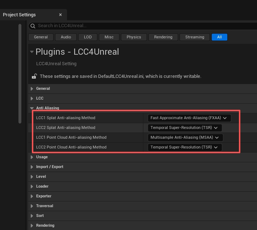Click the search magnifier icon
Viewport: 257px width, 230px height.
click(33, 26)
